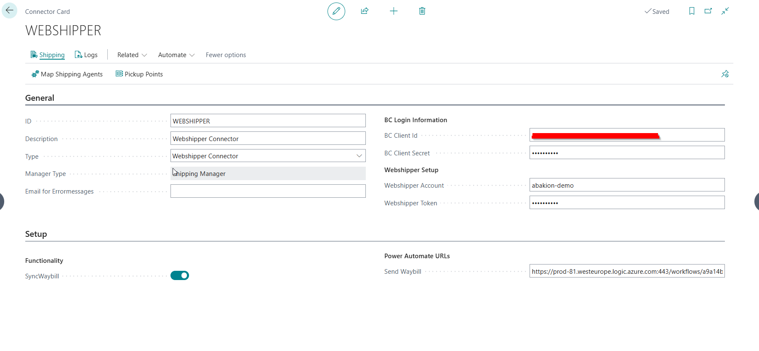Image resolution: width=759 pixels, height=351 pixels.
Task: Open Pickup Points action
Action: [139, 74]
